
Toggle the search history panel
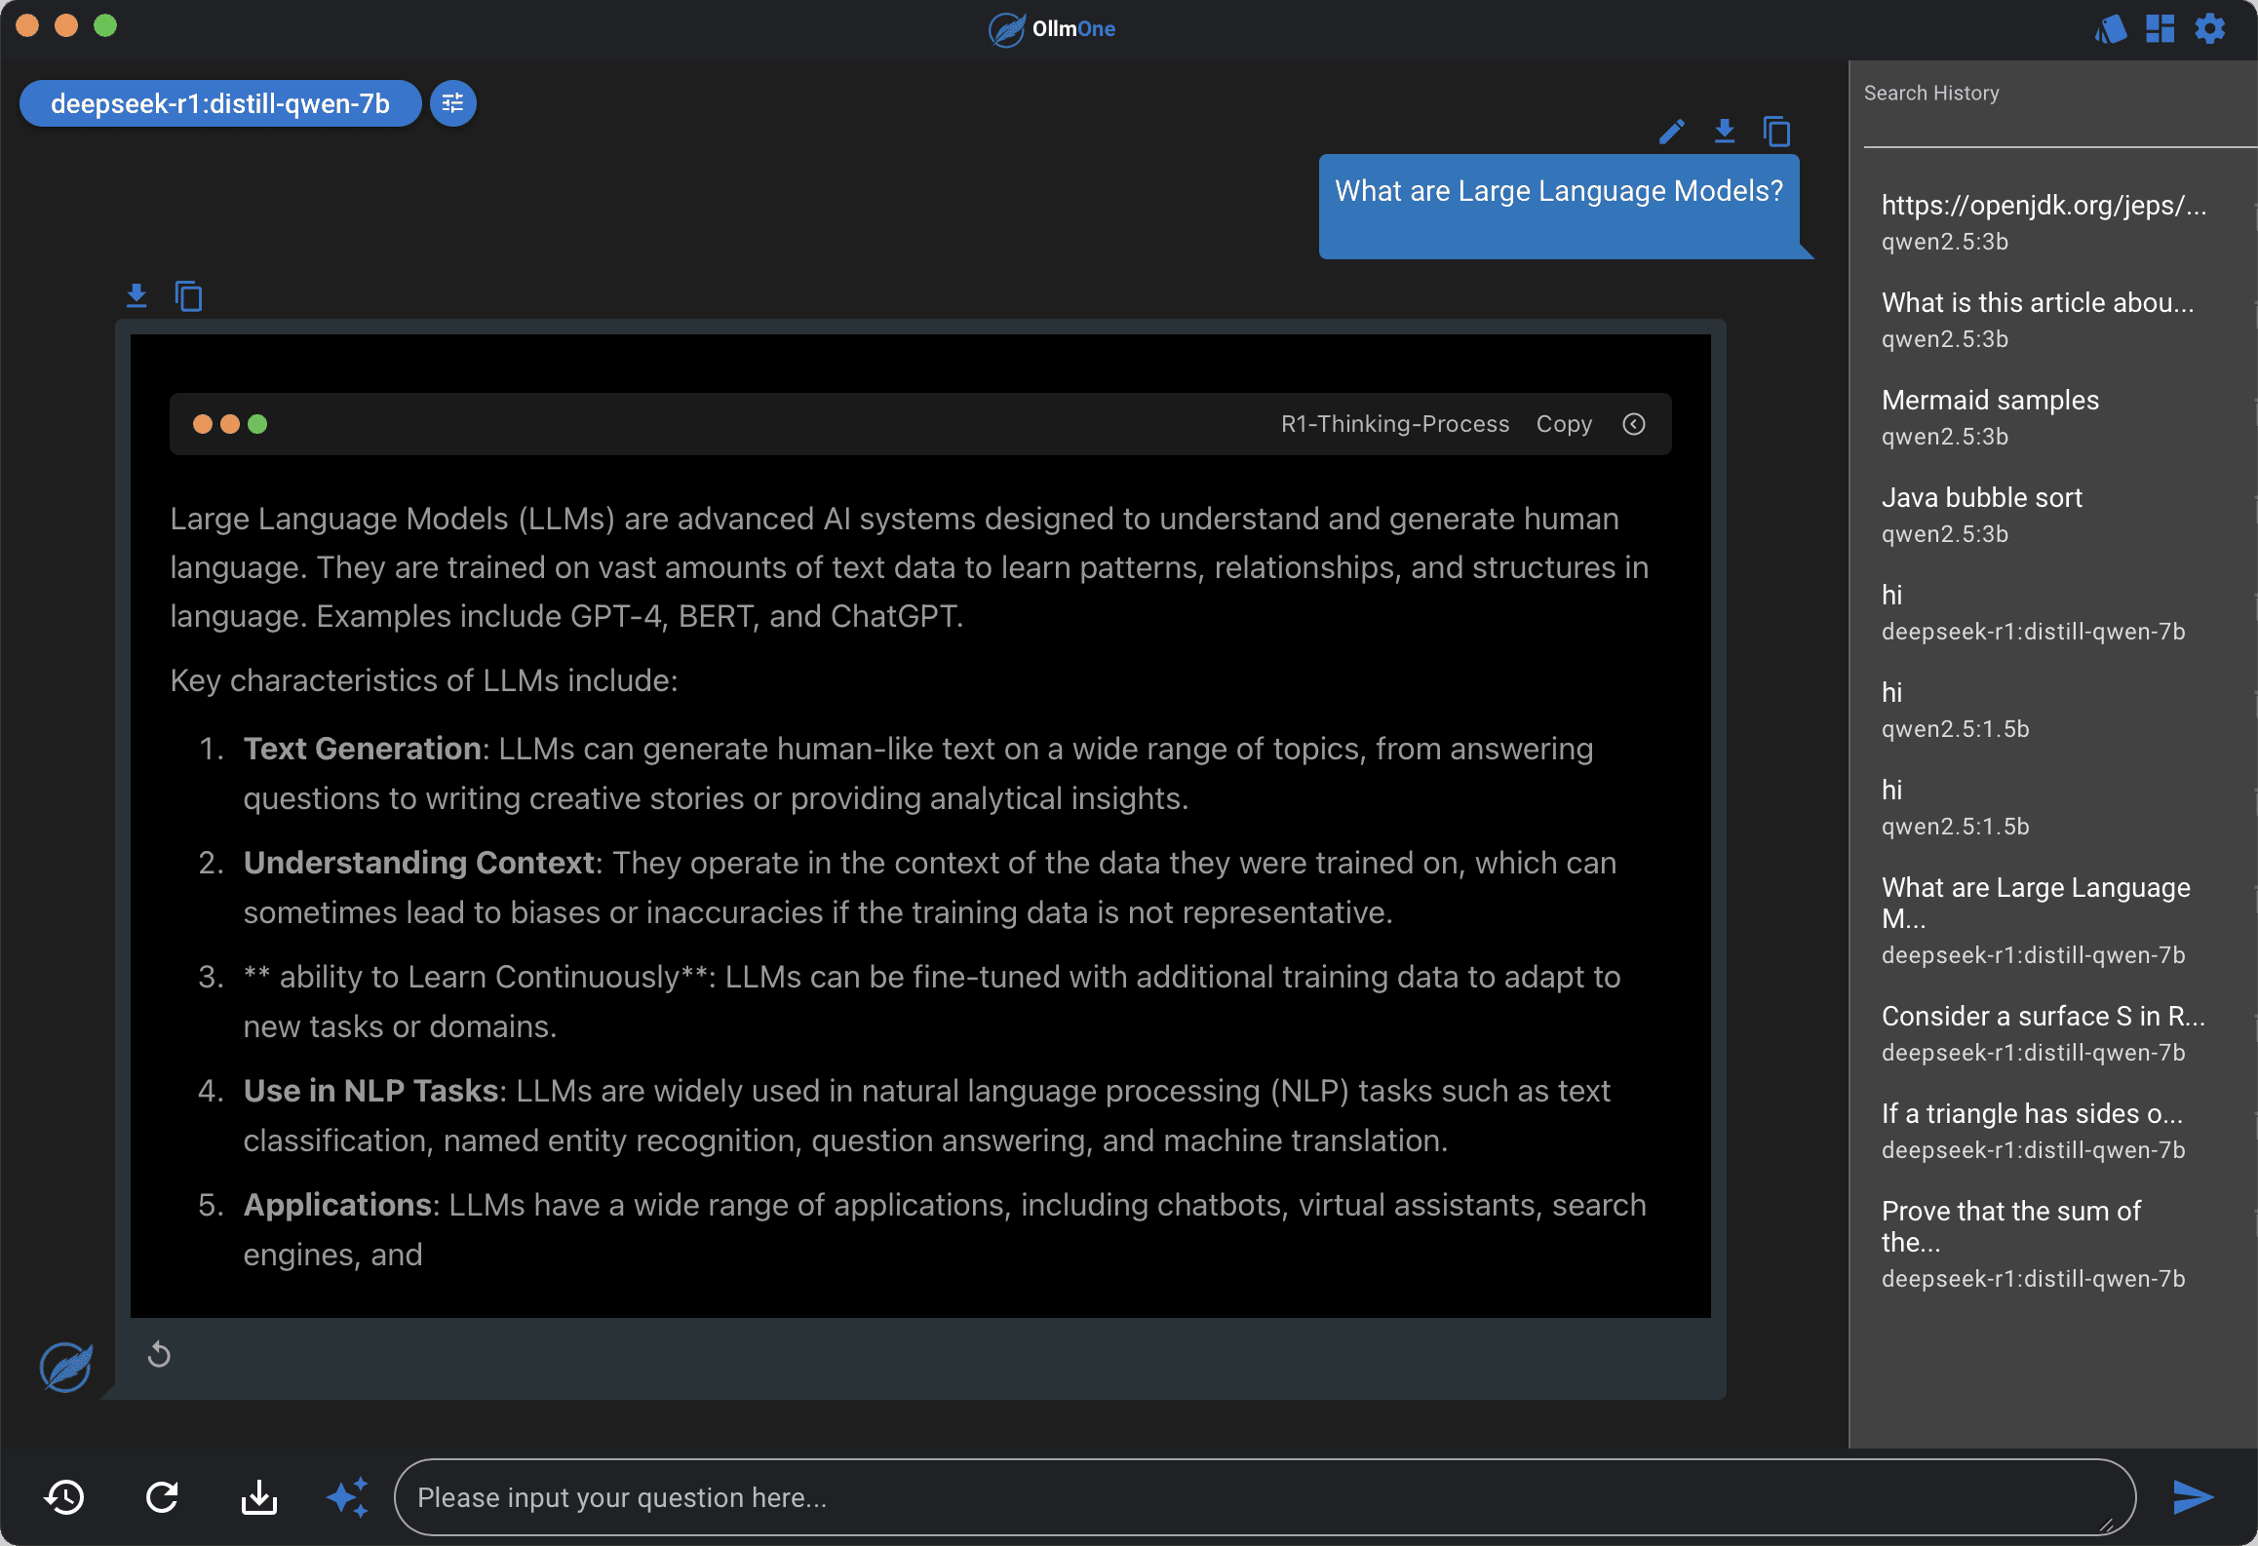pos(65,1497)
